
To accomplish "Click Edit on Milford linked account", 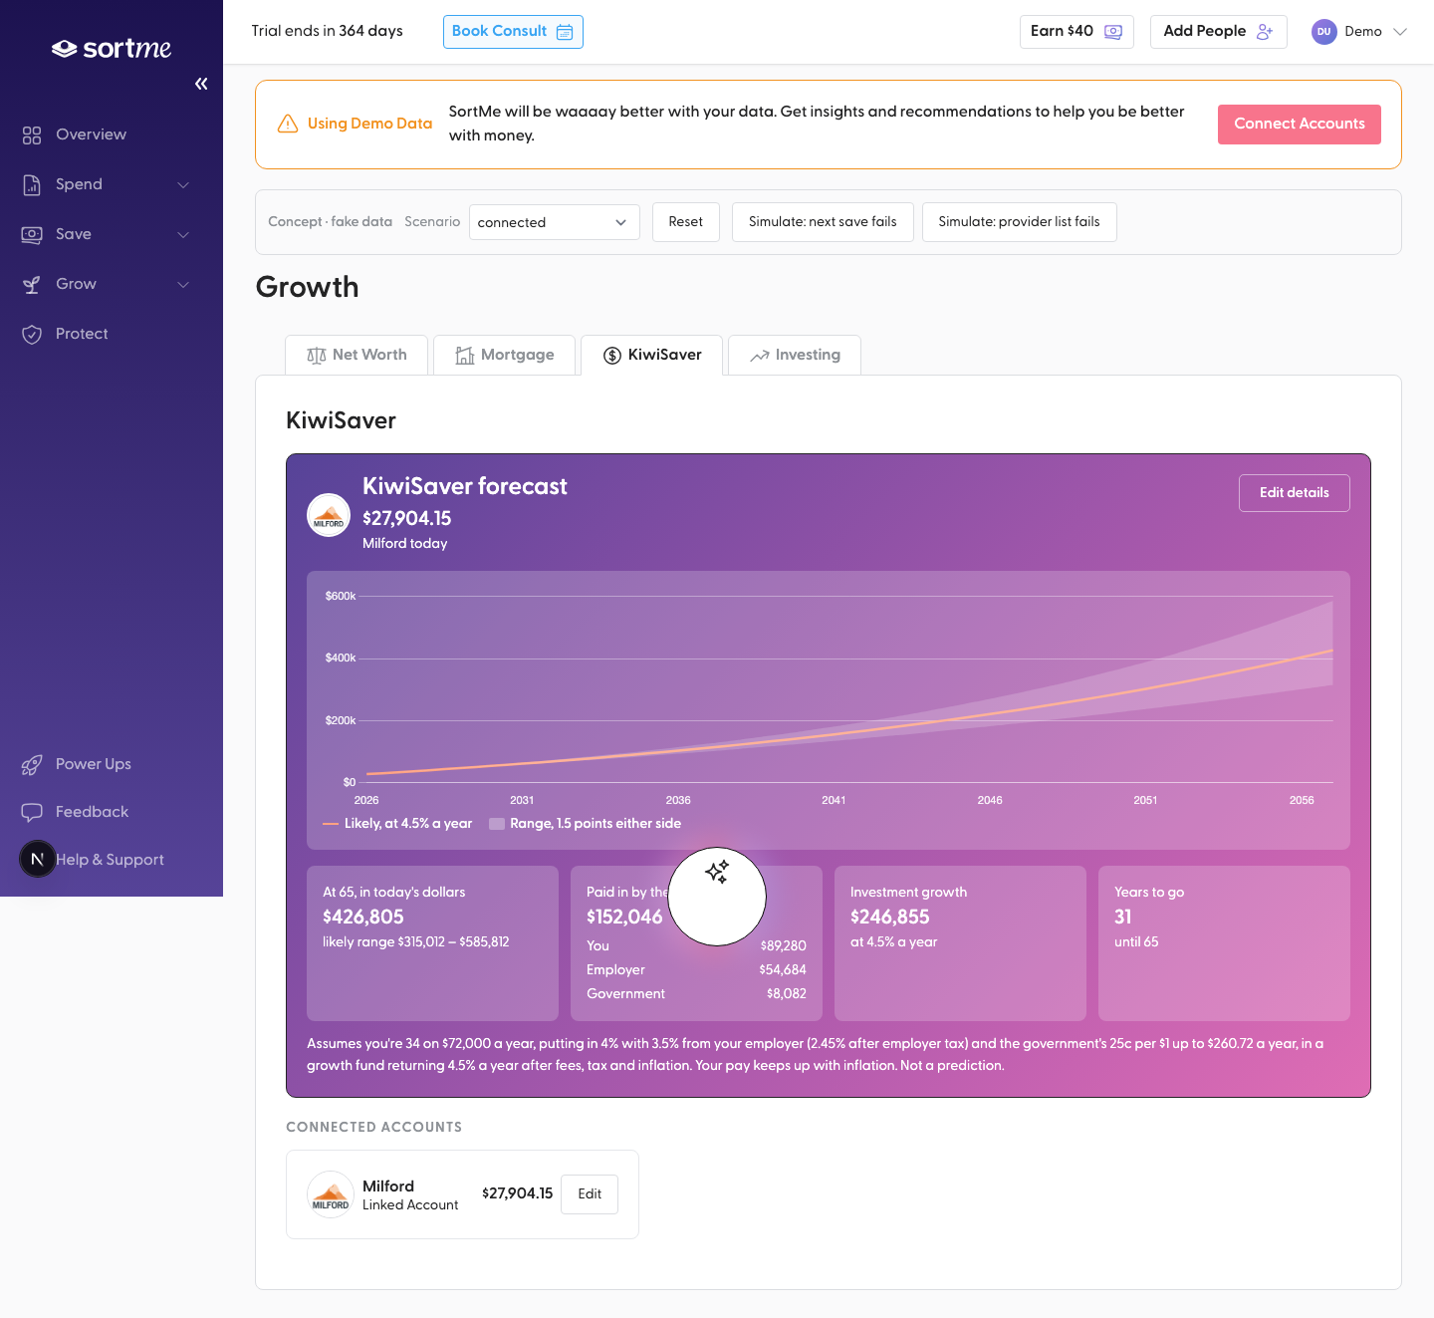I will (x=590, y=1194).
